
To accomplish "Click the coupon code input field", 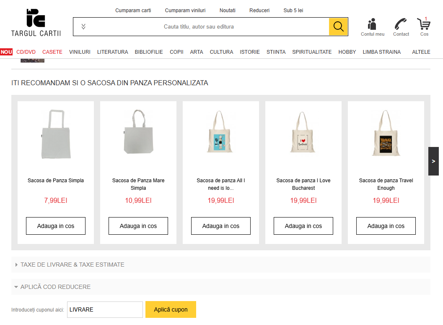I will [x=105, y=309].
